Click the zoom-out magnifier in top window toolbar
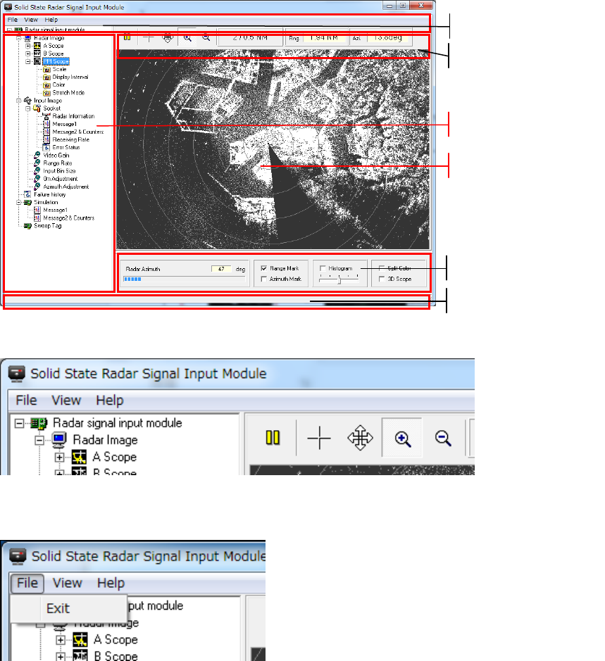Screen dimensions: 605x661 206,37
